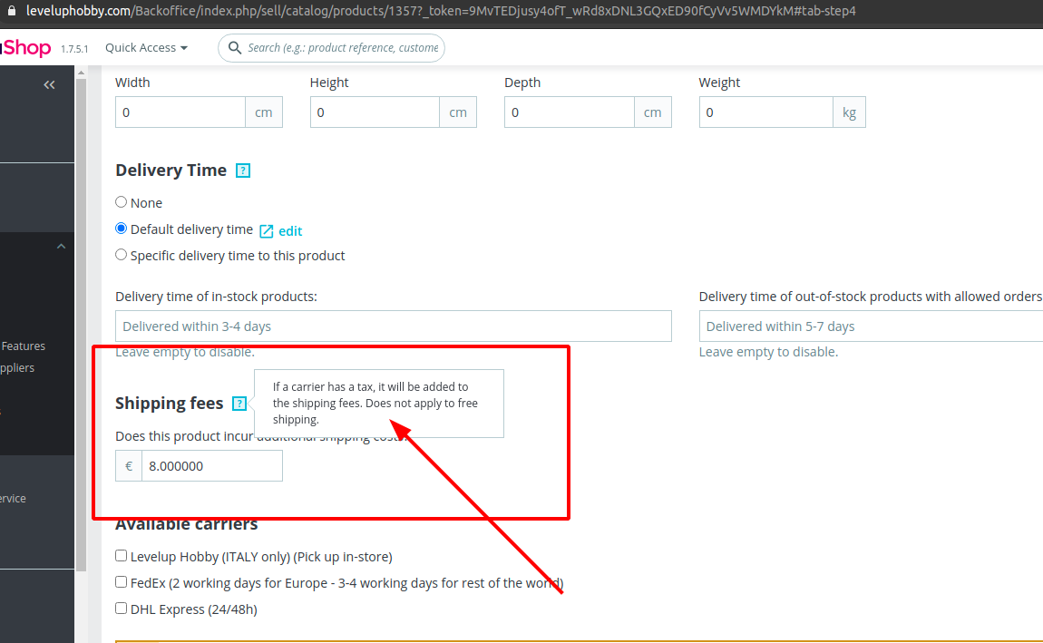This screenshot has width=1043, height=643.
Task: Click the external-link edit icon beside Default delivery time
Action: click(265, 231)
